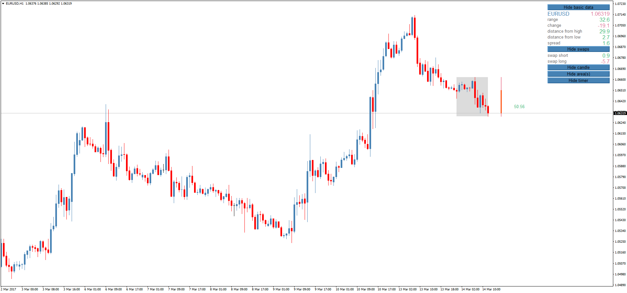The width and height of the screenshot is (627, 293).
Task: Click the distance from high value
Action: click(x=604, y=31)
